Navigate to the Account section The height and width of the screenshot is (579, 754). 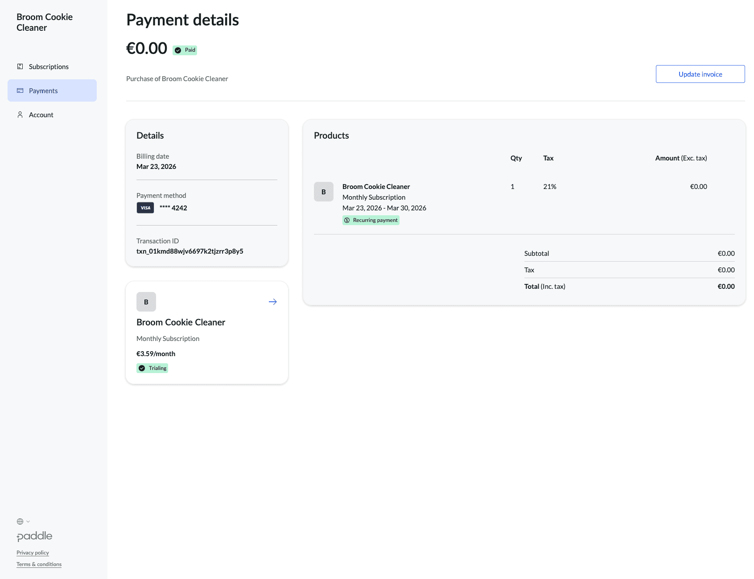[x=41, y=115]
